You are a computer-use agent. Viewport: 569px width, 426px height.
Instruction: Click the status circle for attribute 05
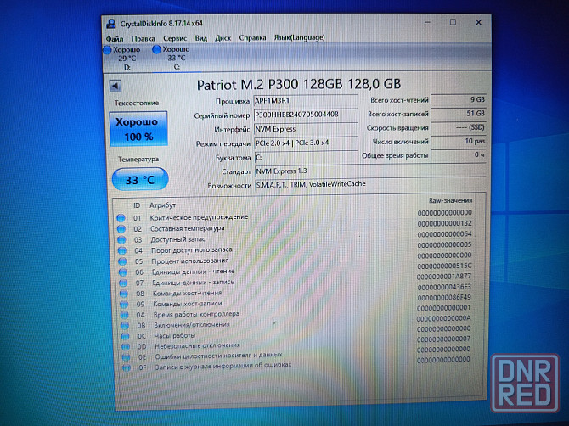click(122, 261)
